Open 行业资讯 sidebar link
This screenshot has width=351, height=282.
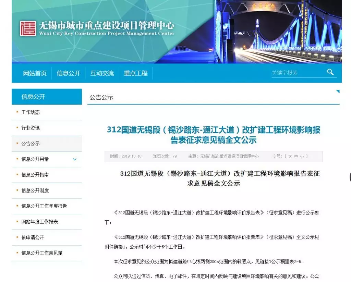(x=31, y=128)
